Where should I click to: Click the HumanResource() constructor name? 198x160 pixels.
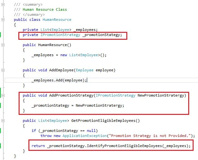(x=52, y=45)
